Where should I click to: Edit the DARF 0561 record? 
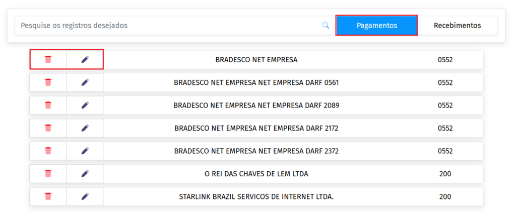(85, 82)
